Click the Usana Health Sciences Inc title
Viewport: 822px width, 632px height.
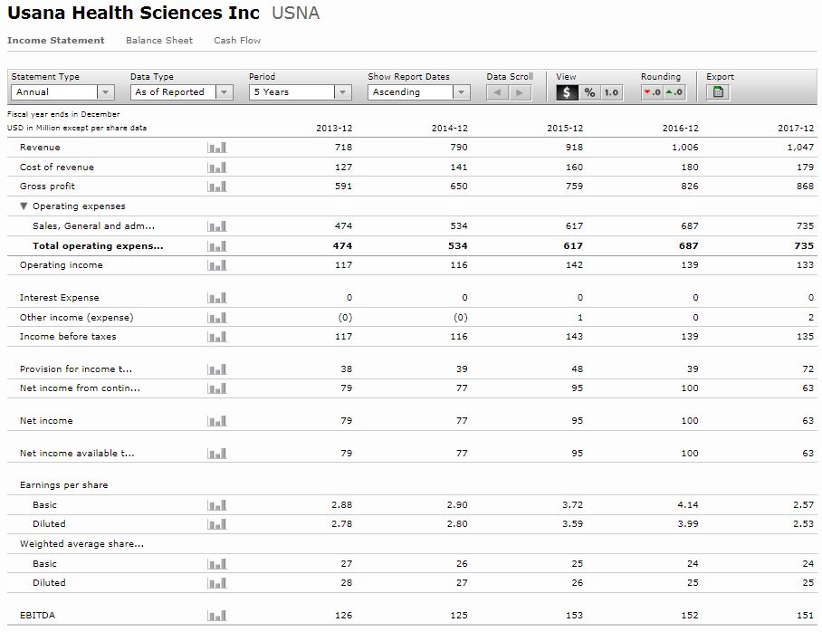134,13
